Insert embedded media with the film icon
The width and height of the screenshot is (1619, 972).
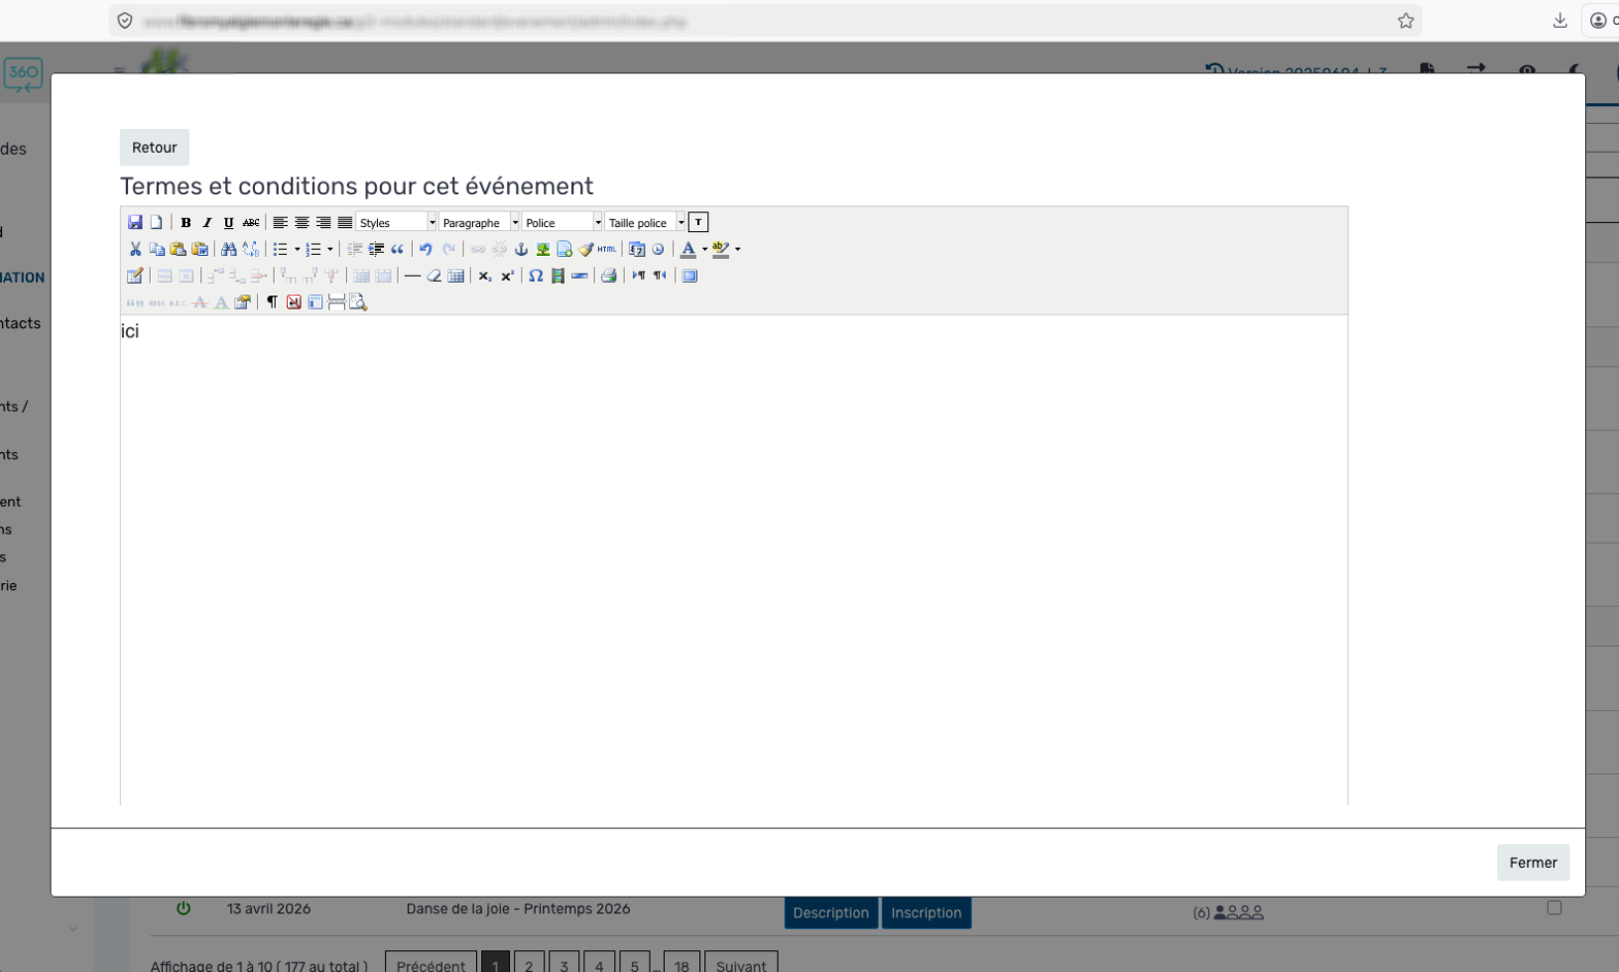tap(558, 276)
